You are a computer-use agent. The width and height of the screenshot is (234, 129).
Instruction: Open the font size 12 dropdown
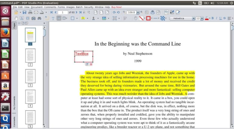(x=202, y=18)
